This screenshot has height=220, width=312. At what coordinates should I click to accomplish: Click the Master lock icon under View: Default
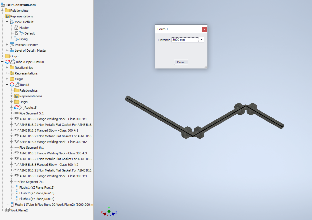[x=16, y=27]
